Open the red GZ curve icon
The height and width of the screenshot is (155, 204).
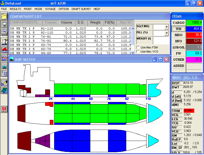4,50
